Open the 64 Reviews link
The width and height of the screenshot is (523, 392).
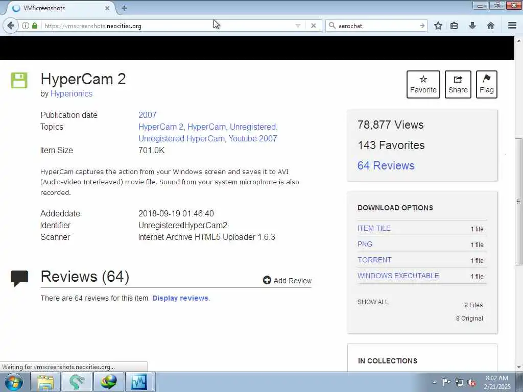386,166
